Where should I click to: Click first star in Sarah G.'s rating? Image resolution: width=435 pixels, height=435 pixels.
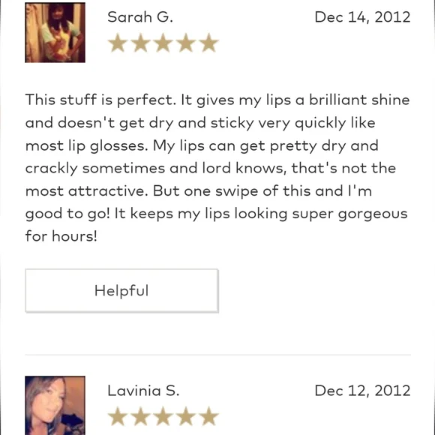point(118,43)
